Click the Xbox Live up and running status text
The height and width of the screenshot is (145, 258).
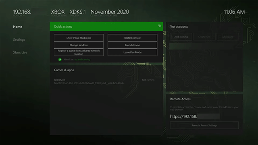click(x=77, y=60)
